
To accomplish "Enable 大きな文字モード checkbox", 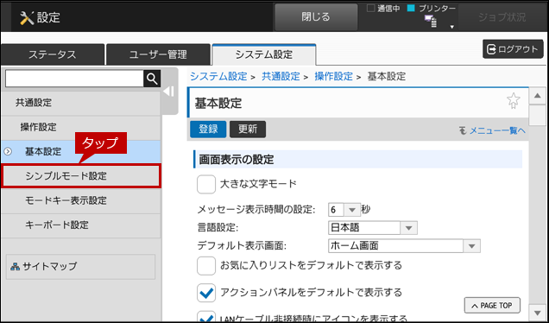I will [206, 184].
